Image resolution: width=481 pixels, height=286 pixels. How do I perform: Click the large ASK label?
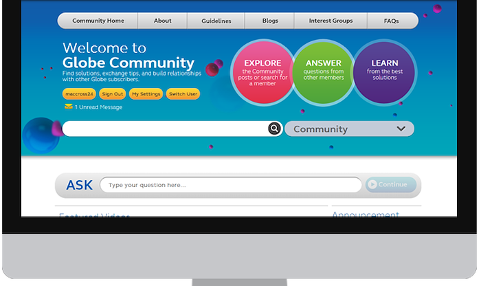coord(79,185)
